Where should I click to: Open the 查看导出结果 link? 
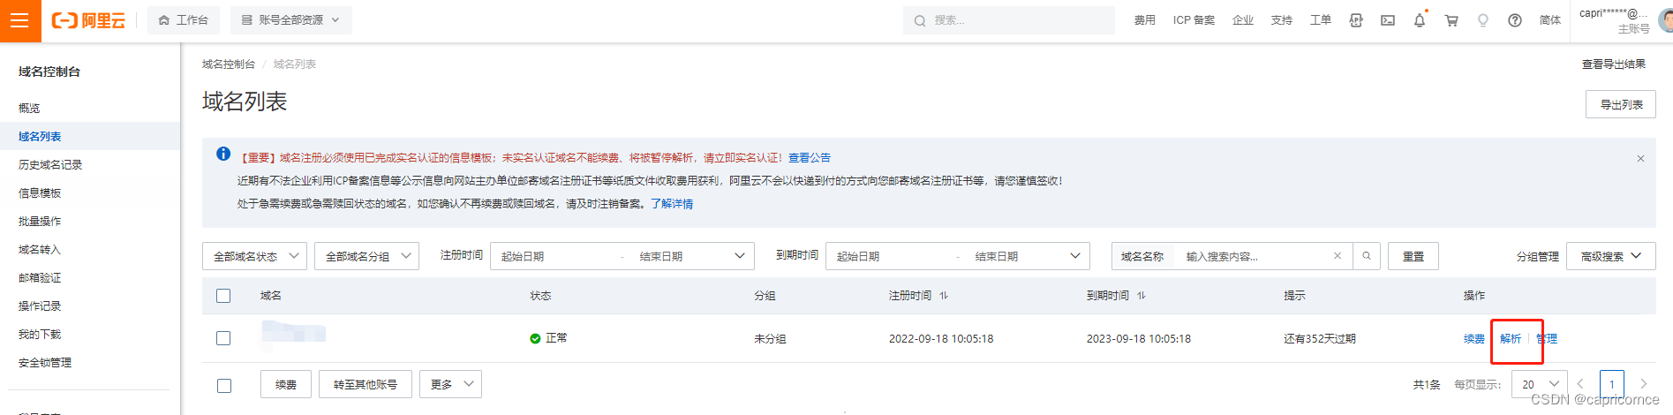coord(1614,64)
